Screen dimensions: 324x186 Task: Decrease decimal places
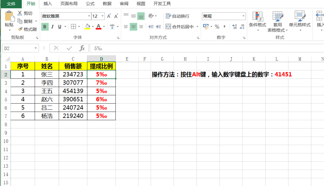tap(242, 27)
